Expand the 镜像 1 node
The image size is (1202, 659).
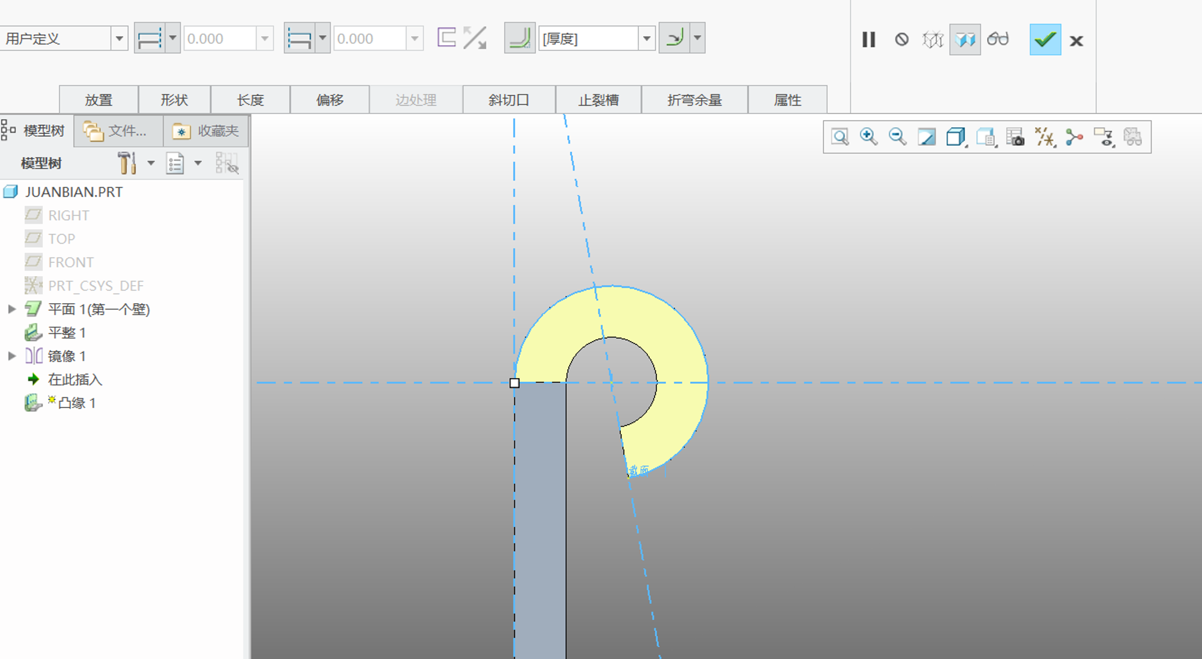coord(11,356)
